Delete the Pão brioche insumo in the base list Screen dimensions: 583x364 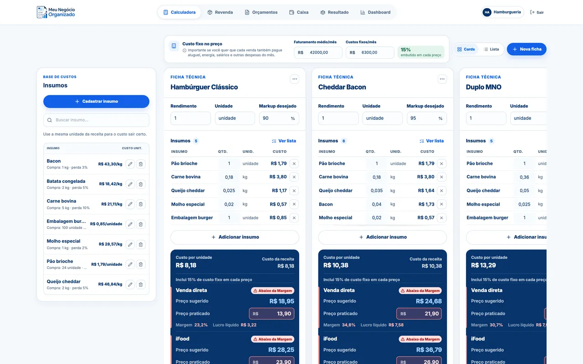141,264
